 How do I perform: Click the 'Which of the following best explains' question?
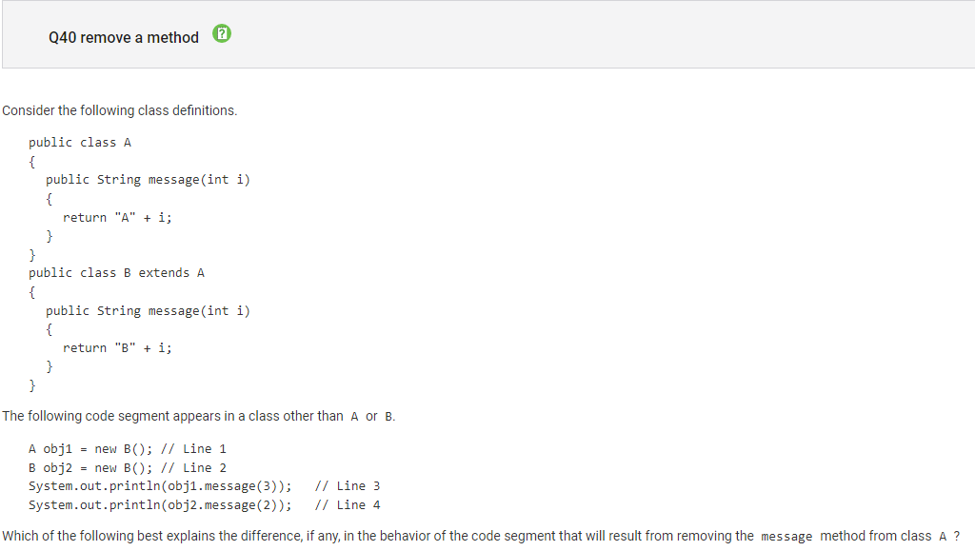(x=481, y=536)
